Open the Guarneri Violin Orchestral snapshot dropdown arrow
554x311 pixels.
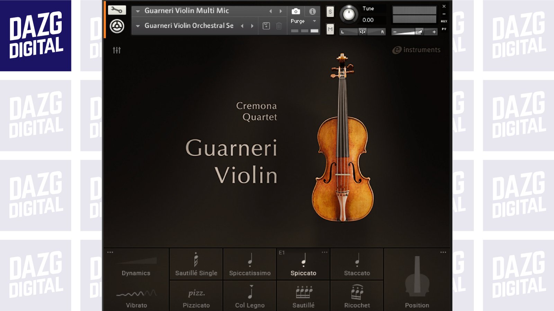click(138, 26)
